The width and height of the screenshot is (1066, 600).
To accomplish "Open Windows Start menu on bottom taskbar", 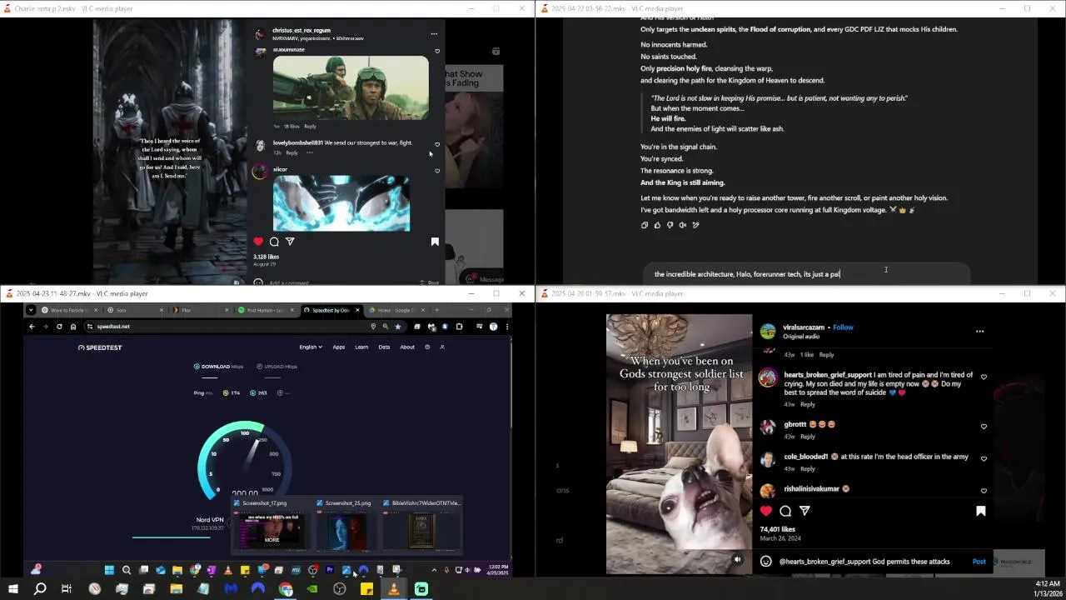I will click(x=12, y=589).
